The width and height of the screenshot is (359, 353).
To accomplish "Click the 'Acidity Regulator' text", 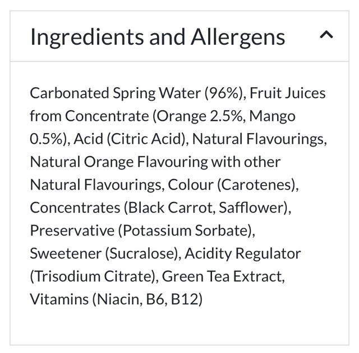I will (x=243, y=253).
